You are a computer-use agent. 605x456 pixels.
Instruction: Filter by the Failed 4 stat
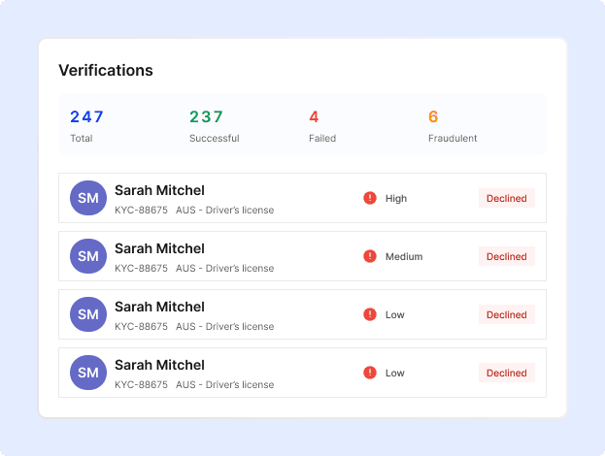[x=322, y=126]
